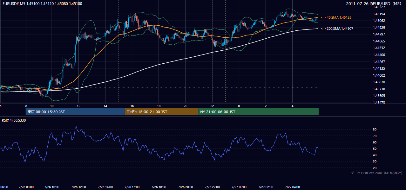Click hour marker 16 under the price chart

tap(132, 106)
